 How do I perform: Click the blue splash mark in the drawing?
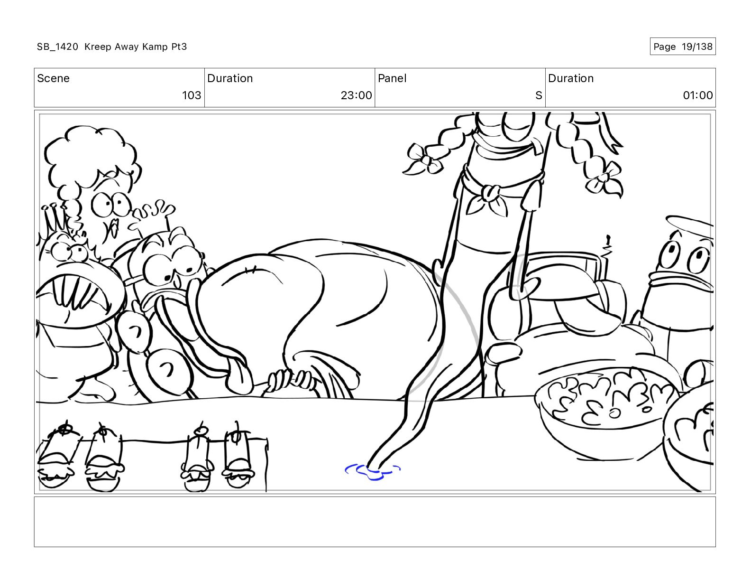click(373, 472)
